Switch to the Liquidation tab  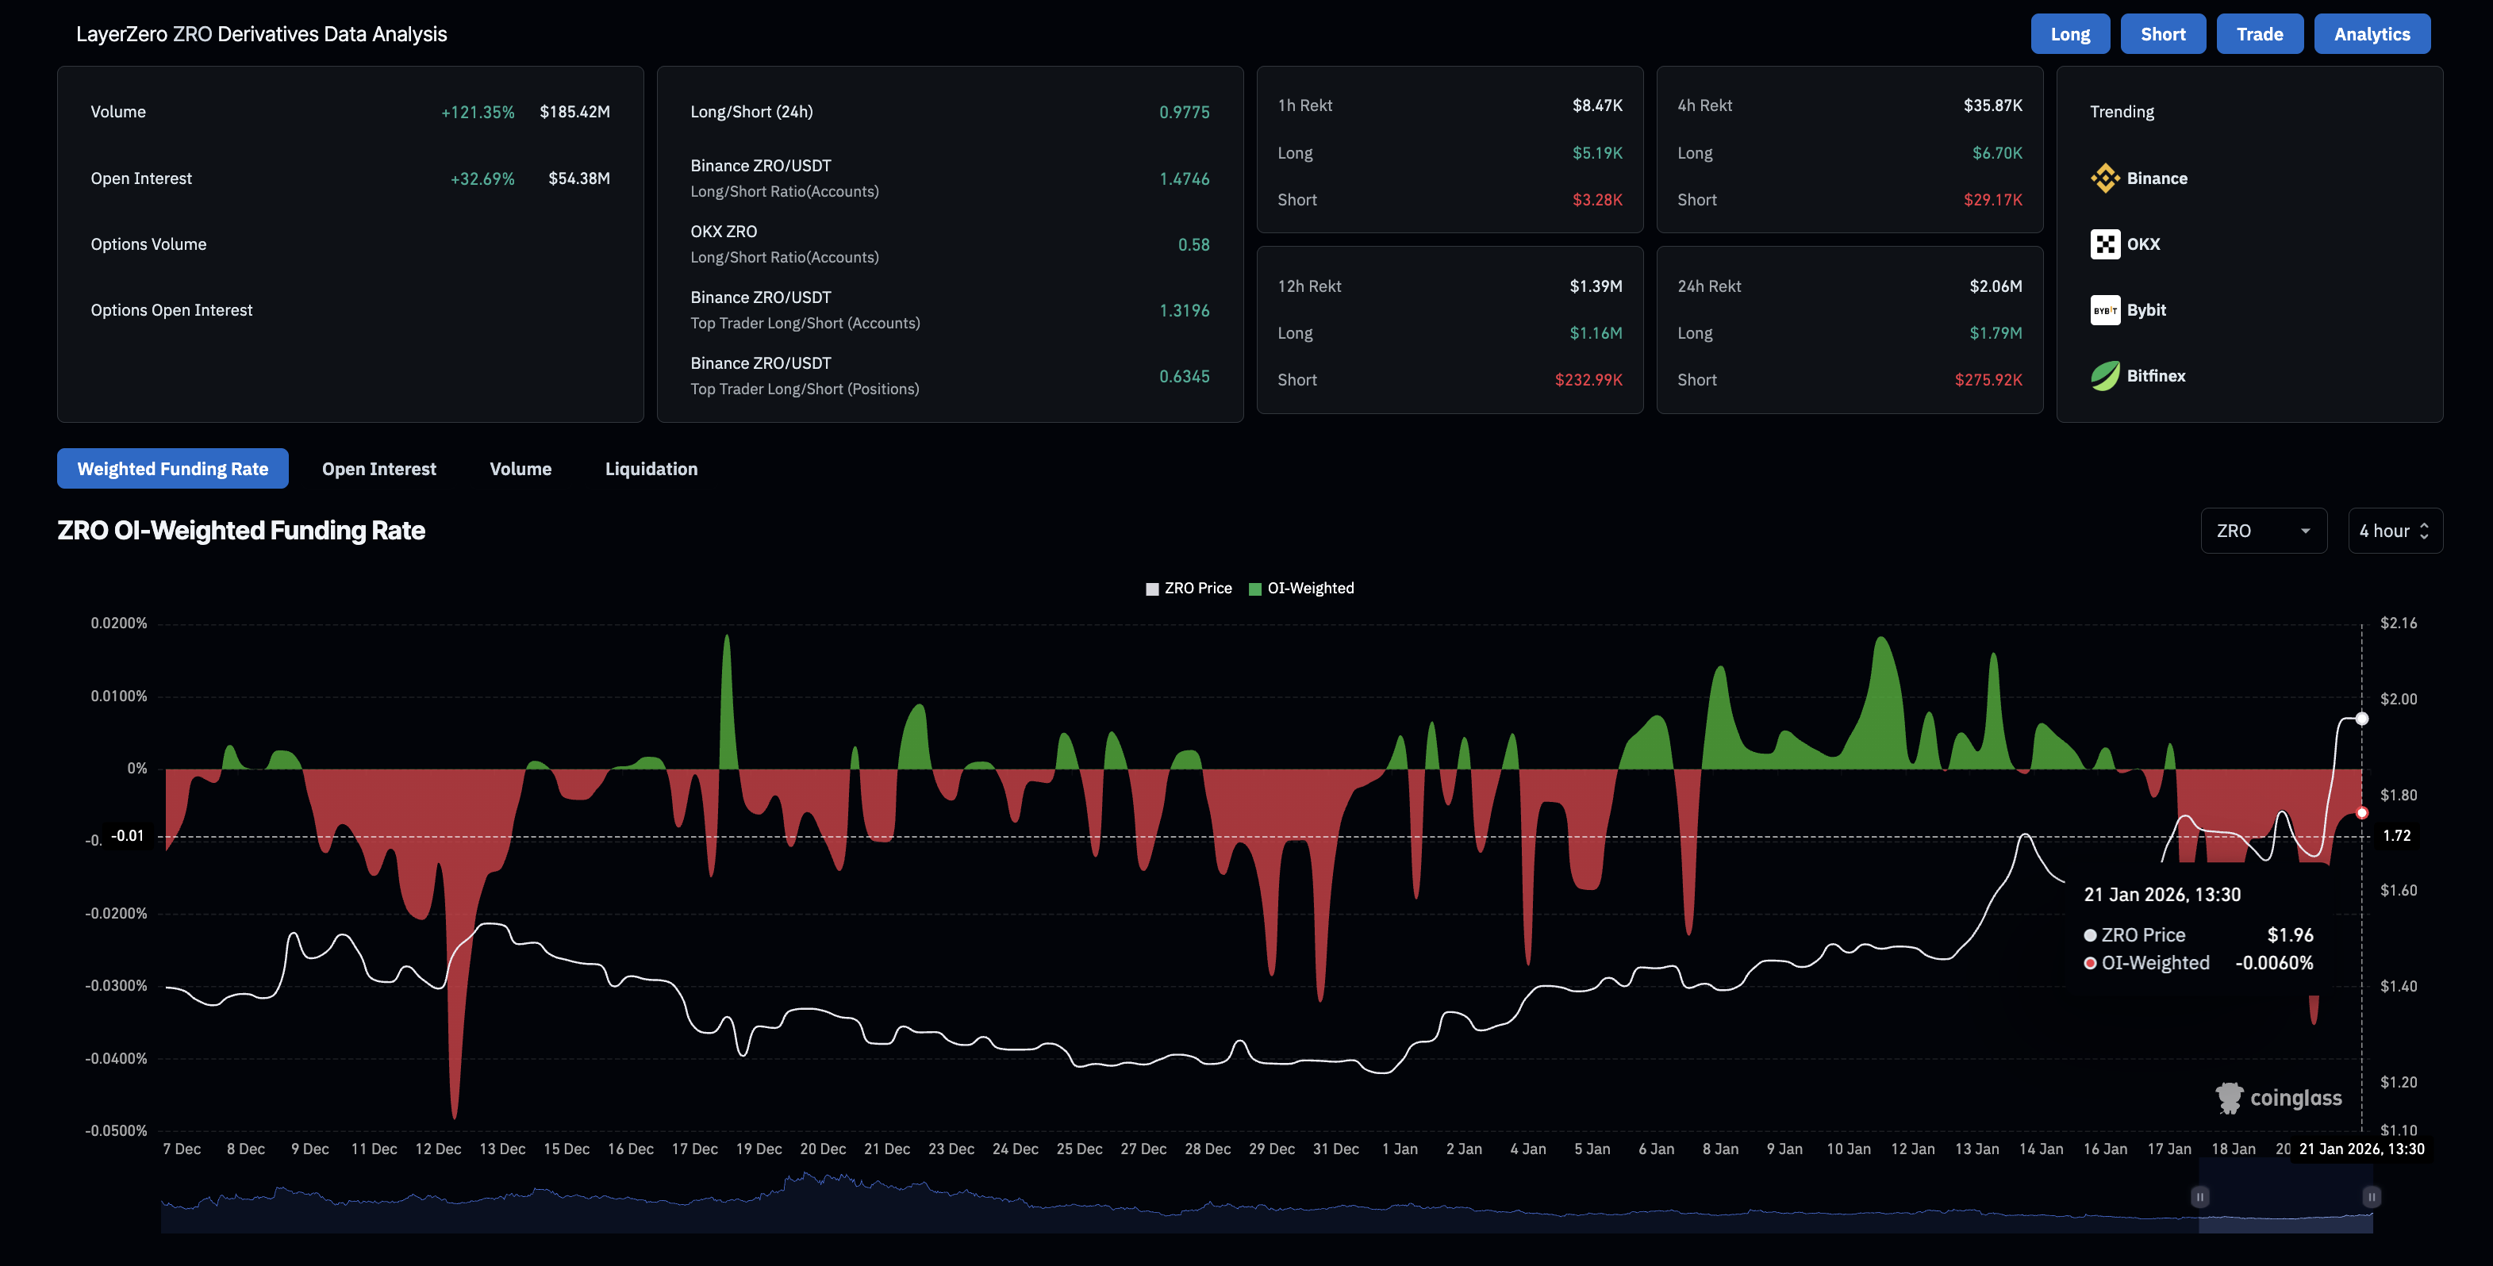tap(651, 469)
